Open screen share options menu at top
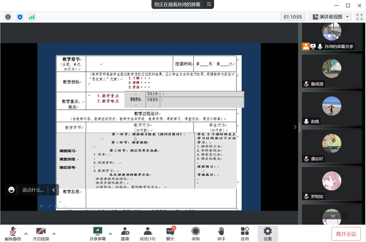Viewport: 366px width, 242px height. (x=209, y=5)
